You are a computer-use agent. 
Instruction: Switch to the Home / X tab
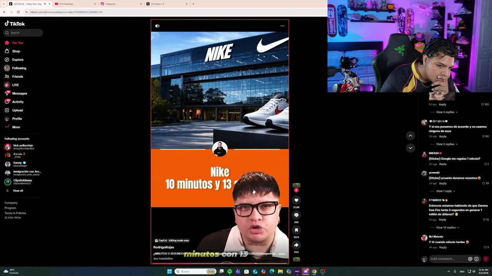(166, 4)
